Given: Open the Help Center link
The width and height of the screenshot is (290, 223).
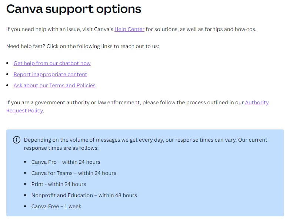Looking at the screenshot, I should click(x=129, y=29).
